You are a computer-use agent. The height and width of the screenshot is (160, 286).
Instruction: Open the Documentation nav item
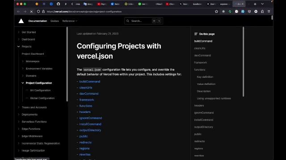coord(38,21)
